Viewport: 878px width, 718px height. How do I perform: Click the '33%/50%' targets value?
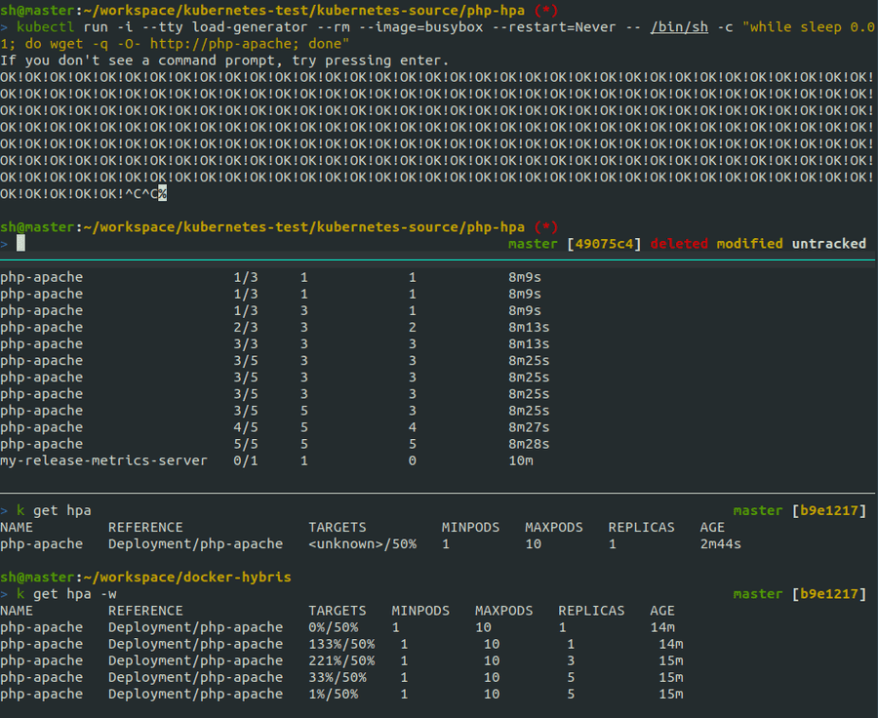(x=338, y=678)
